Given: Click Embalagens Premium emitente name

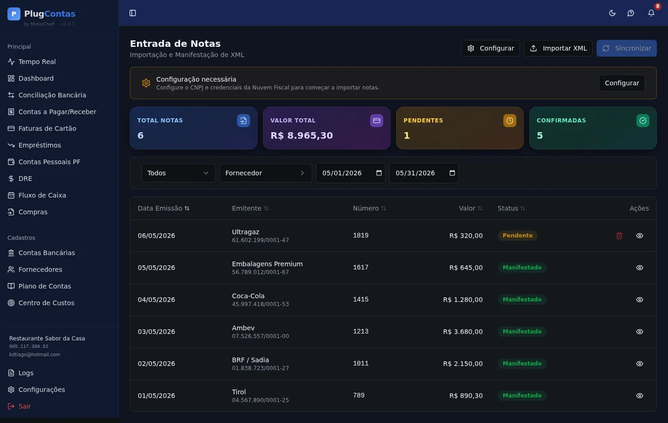Looking at the screenshot, I should coord(267,264).
